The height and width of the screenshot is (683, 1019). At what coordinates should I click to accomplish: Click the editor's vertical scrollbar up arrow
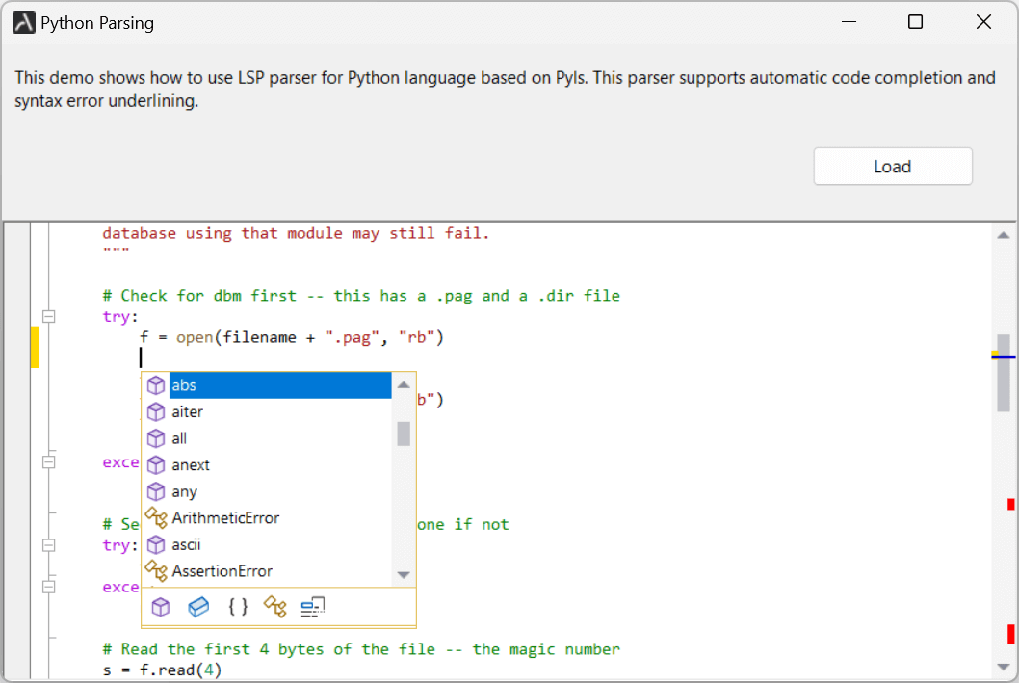[x=1003, y=235]
